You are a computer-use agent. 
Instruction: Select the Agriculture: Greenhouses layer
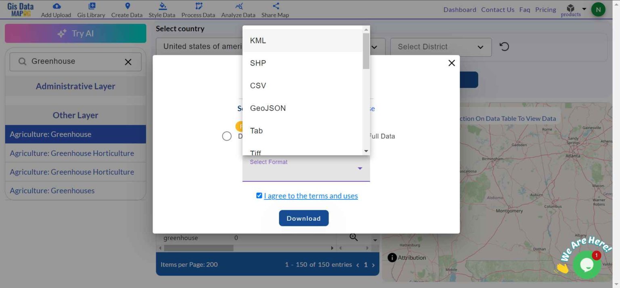(x=52, y=190)
